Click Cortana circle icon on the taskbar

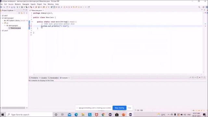point(56,115)
